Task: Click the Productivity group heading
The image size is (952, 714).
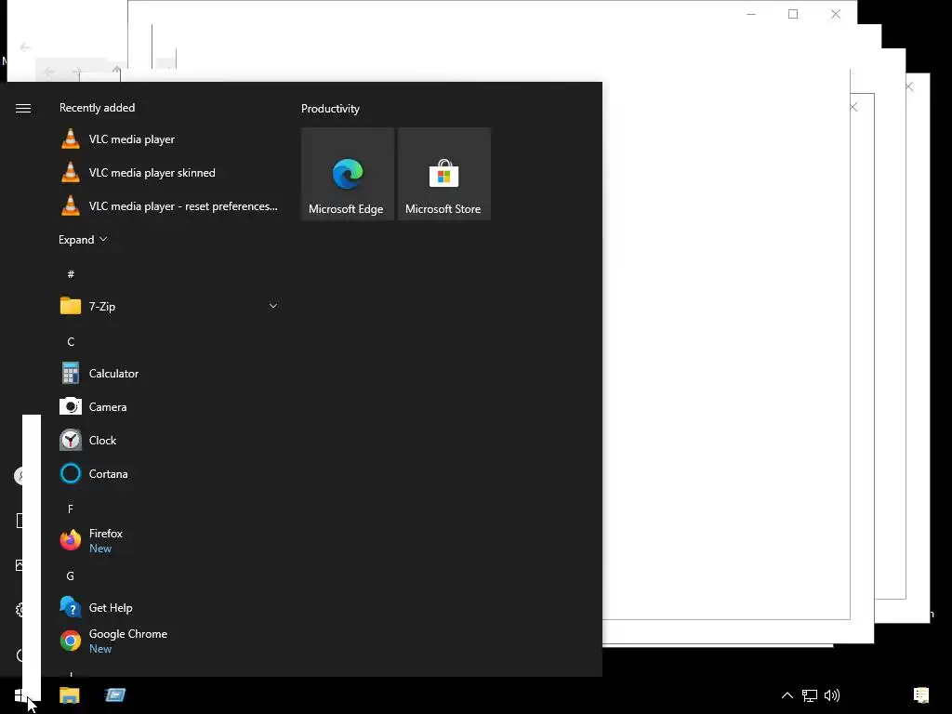Action: tap(330, 109)
